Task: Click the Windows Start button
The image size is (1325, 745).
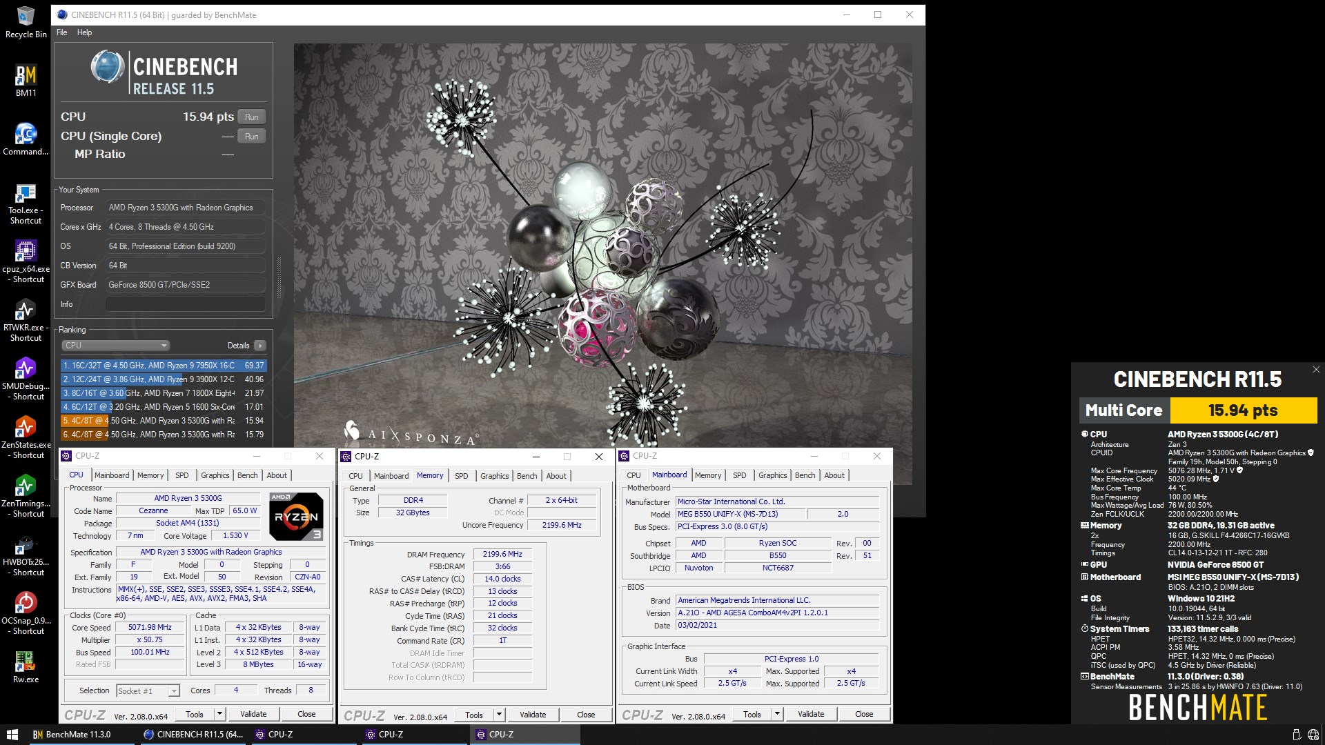Action: (x=12, y=735)
